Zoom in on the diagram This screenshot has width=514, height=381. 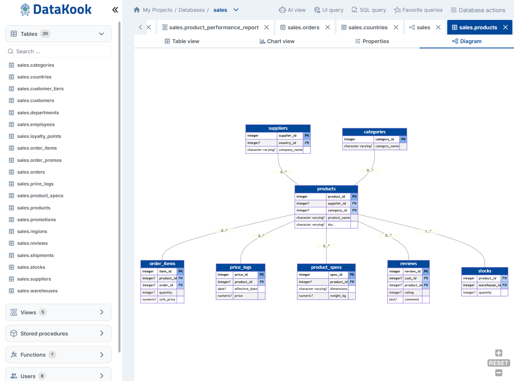click(x=499, y=353)
